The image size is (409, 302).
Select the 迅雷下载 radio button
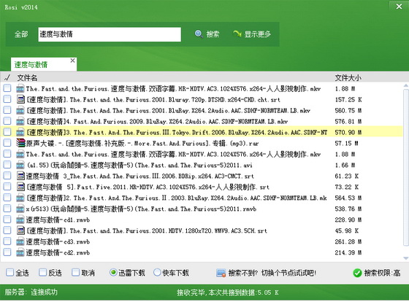113,273
